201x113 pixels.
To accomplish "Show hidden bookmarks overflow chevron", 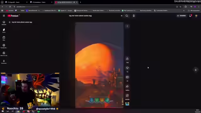I will coord(184,10).
